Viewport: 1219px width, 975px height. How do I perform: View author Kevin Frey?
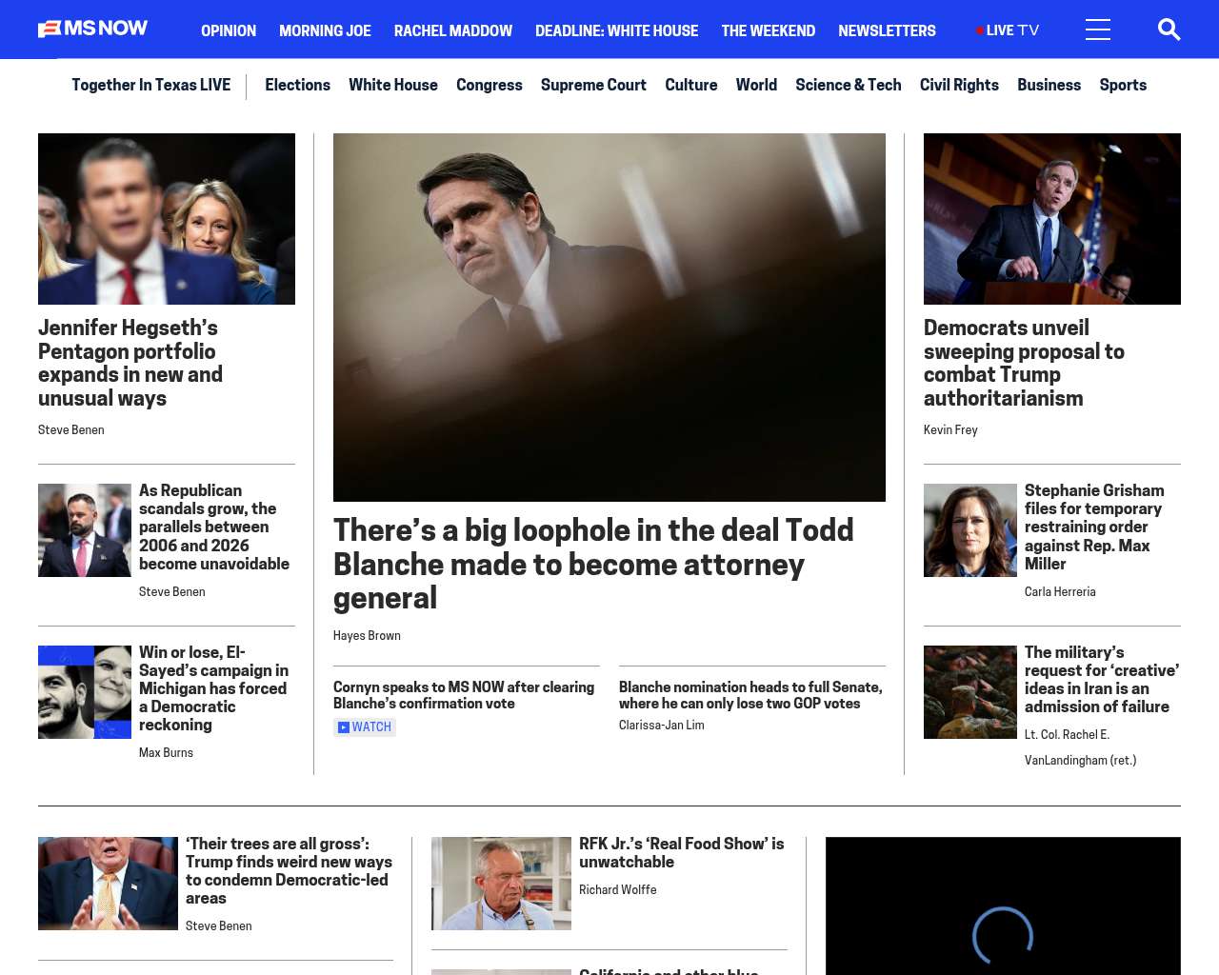(950, 430)
